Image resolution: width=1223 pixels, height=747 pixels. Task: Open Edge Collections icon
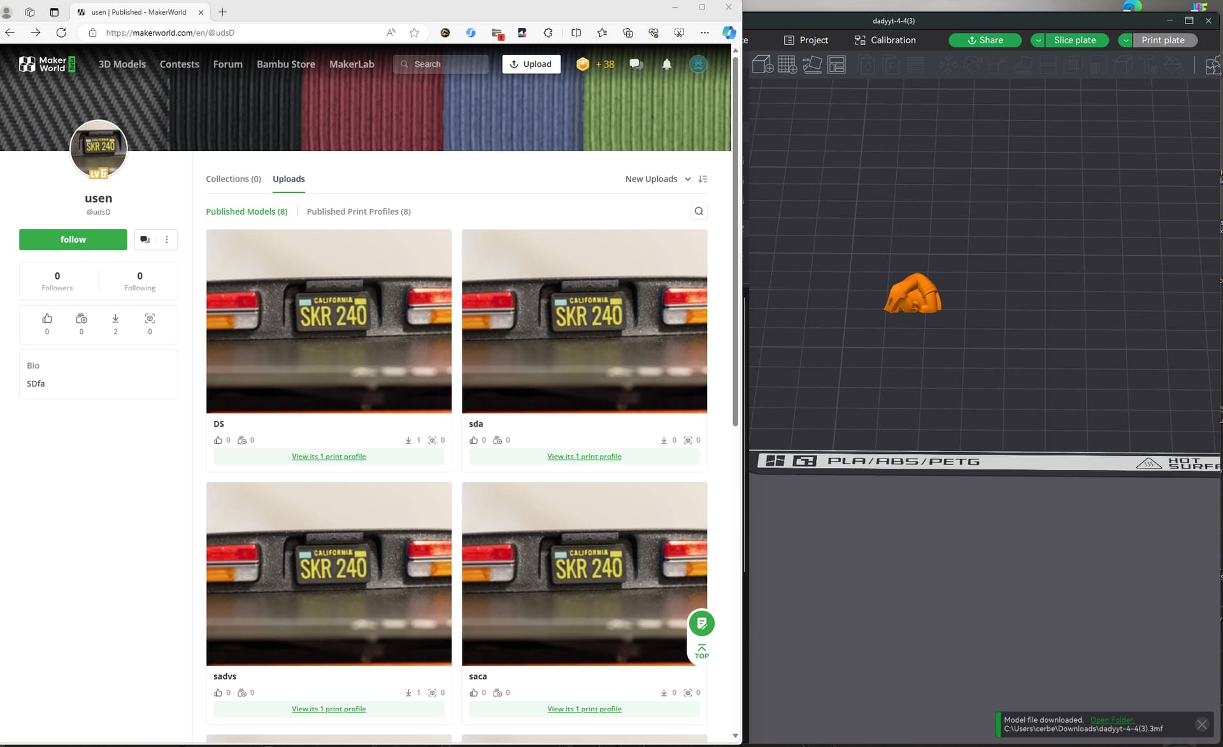[627, 32]
